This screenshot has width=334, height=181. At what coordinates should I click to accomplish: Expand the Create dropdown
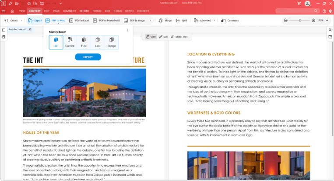click(23, 20)
